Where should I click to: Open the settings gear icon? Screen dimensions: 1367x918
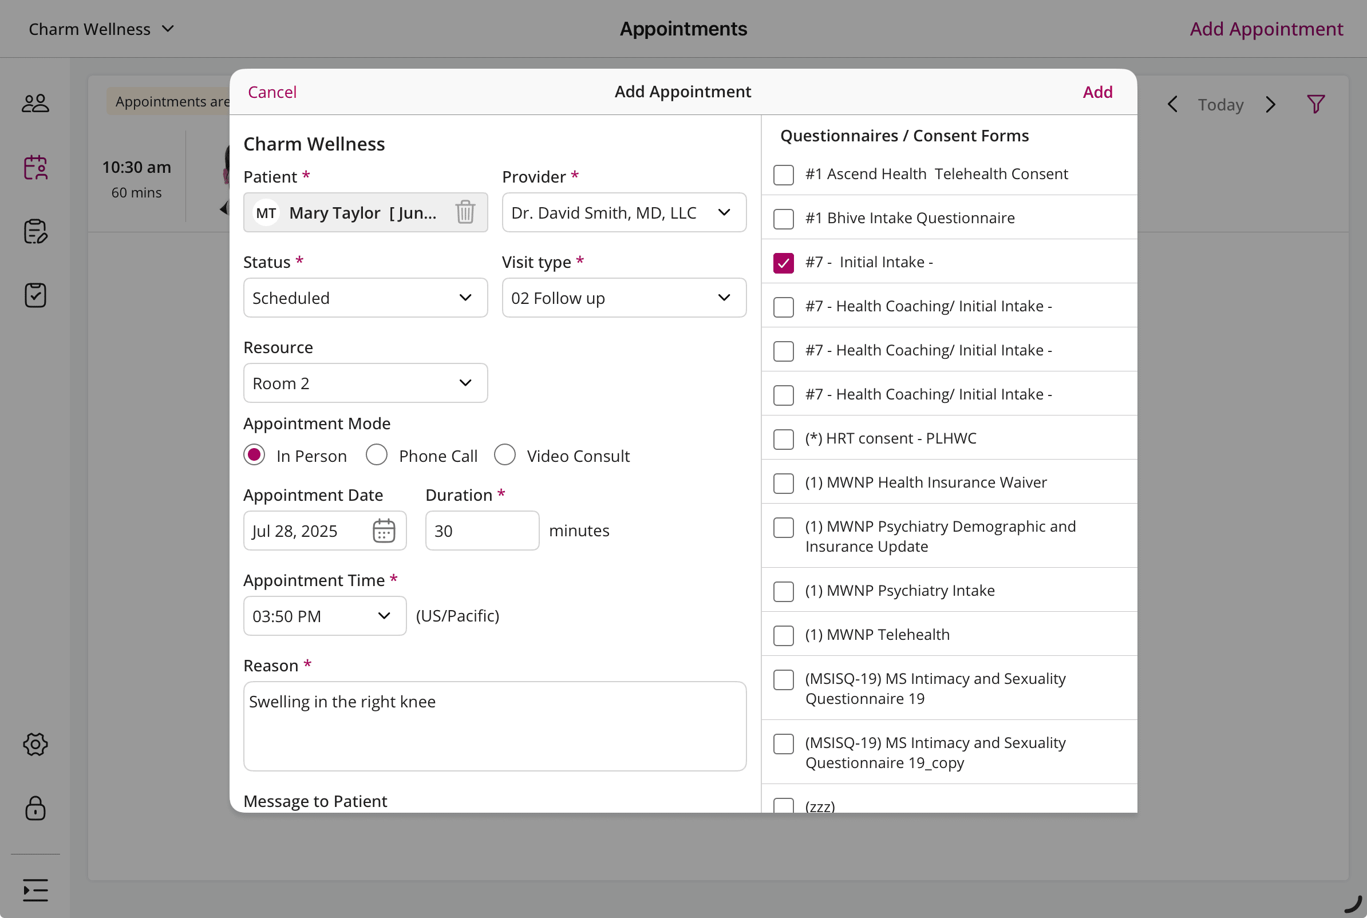pos(35,744)
